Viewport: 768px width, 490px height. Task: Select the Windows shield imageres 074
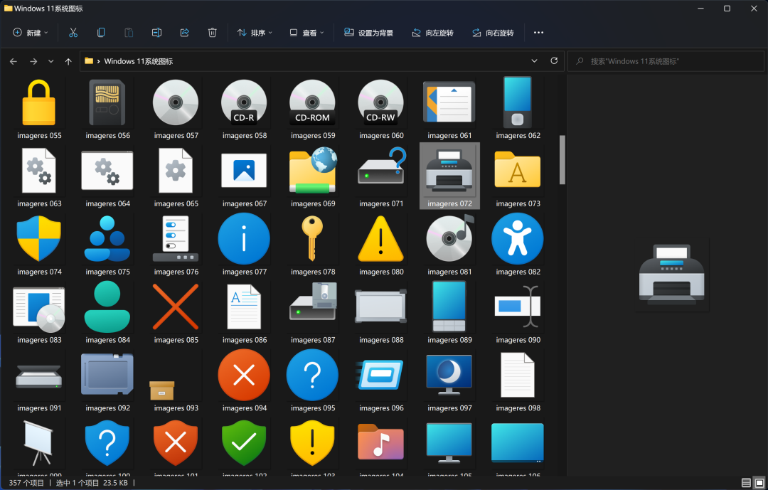39,239
